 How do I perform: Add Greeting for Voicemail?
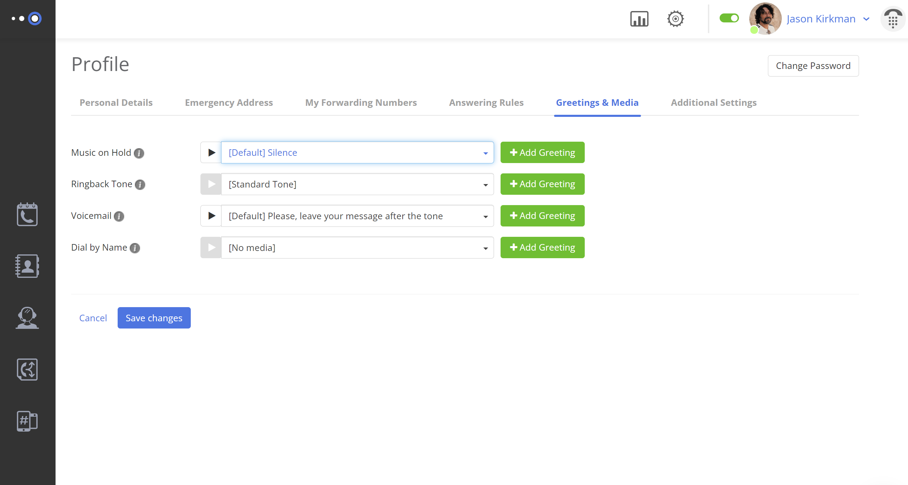point(542,216)
